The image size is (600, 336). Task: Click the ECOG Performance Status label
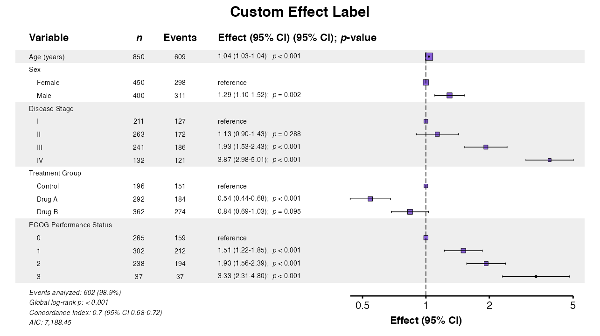pyautogui.click(x=70, y=225)
